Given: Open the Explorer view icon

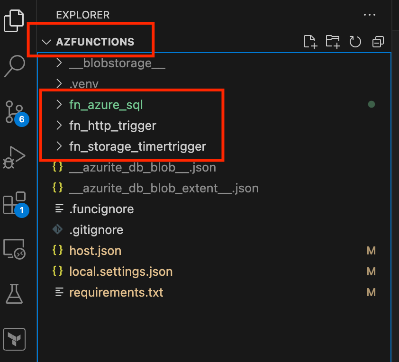Looking at the screenshot, I should 14,21.
